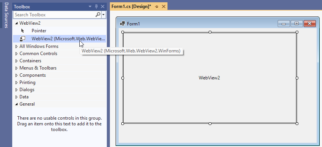The width and height of the screenshot is (322, 147).
Task: Click the search magnifier icon in Toolbox
Action: click(98, 14)
